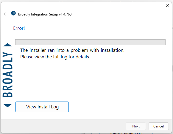Click the back arrow in the header

click(5, 14)
